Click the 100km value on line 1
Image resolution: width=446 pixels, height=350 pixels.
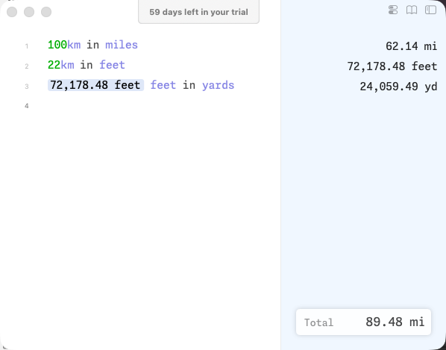[64, 45]
